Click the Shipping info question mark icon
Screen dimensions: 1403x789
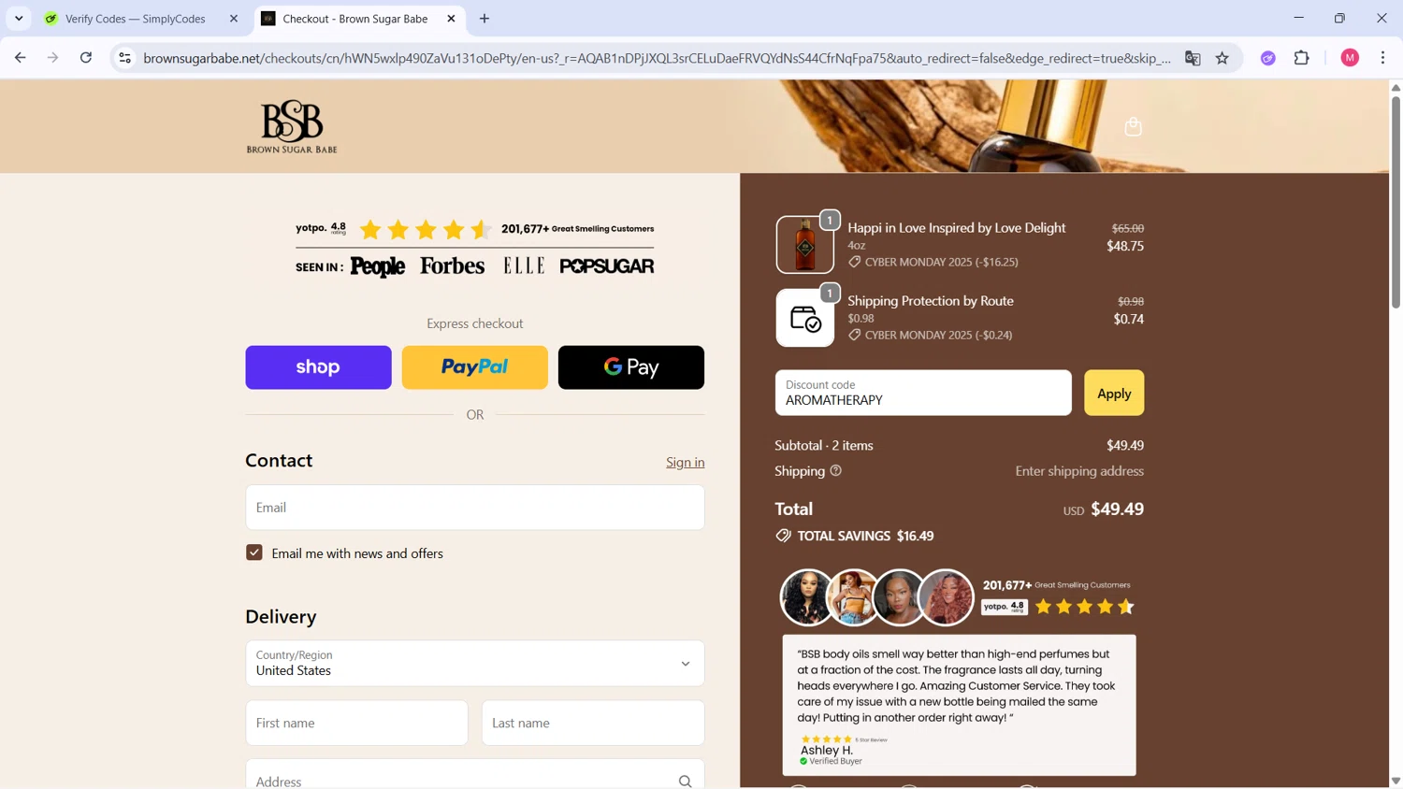[836, 471]
